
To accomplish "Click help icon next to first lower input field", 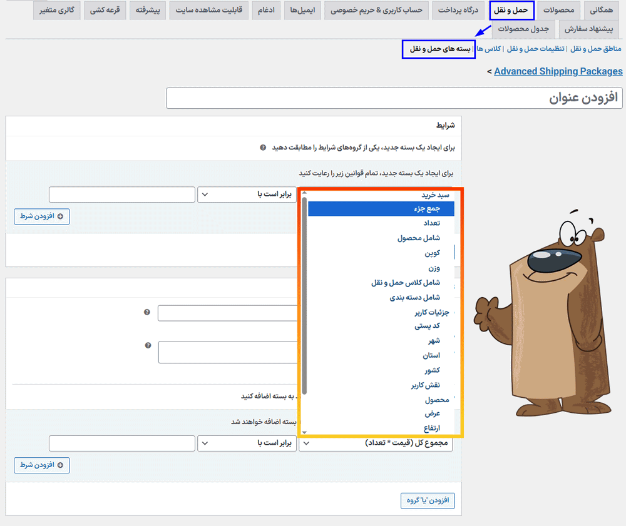I will [147, 312].
